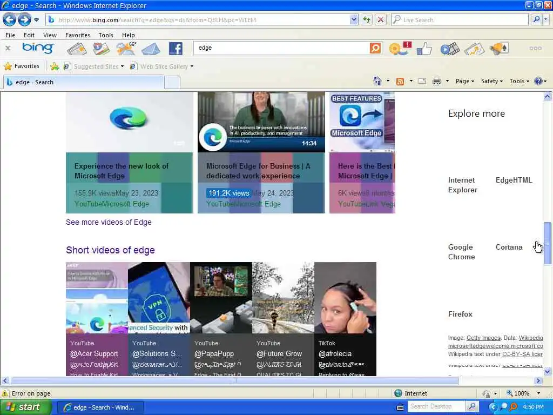553x415 pixels.
Task: Open the File menu
Action: (x=10, y=35)
